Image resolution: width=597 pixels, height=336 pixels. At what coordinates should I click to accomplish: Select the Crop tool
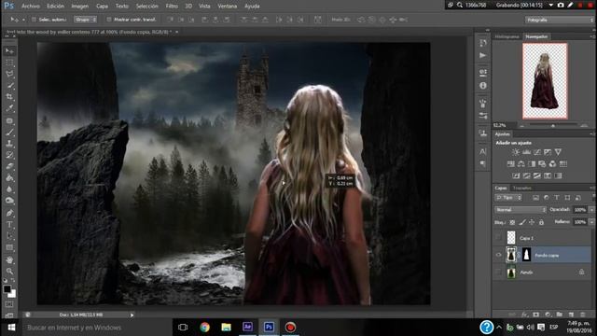click(10, 97)
